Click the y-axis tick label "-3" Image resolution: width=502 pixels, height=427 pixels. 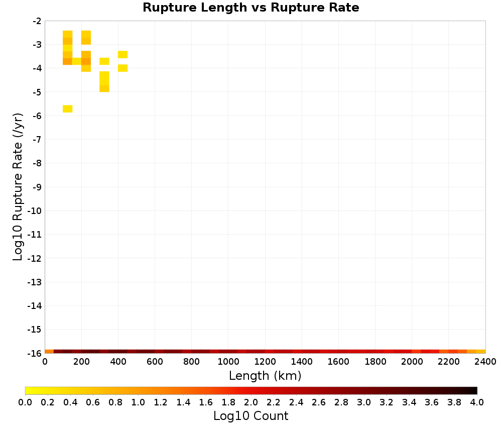(37, 45)
